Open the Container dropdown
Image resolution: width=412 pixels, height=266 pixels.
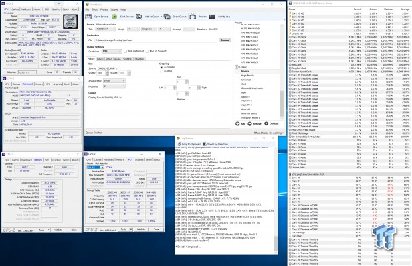pyautogui.click(x=112, y=52)
